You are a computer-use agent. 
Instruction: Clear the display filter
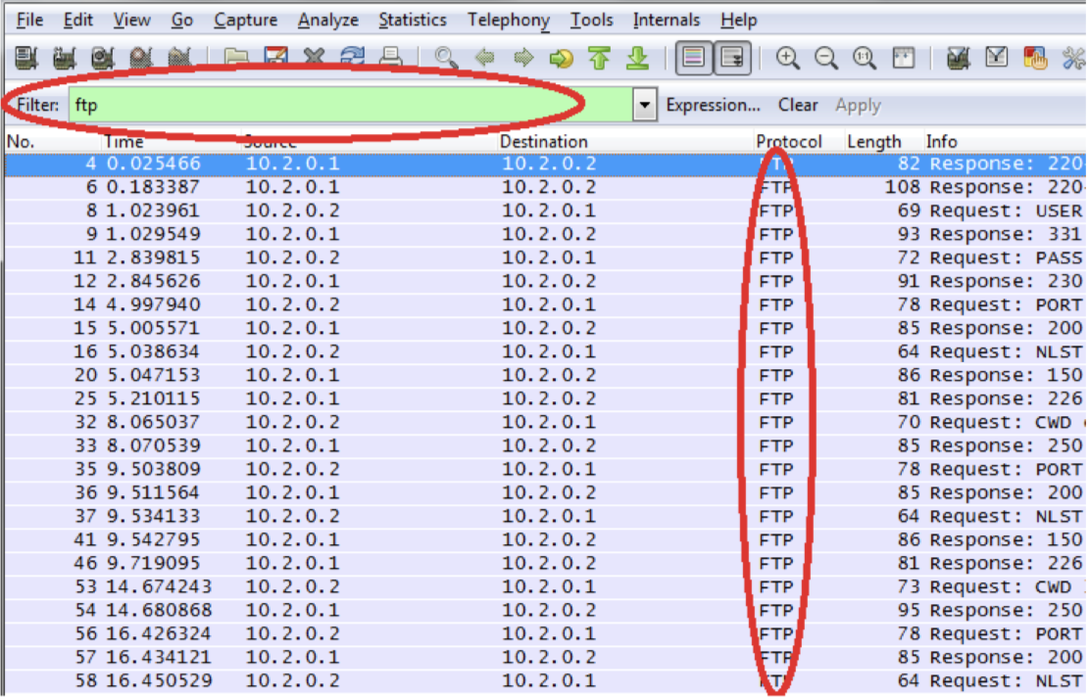click(798, 106)
